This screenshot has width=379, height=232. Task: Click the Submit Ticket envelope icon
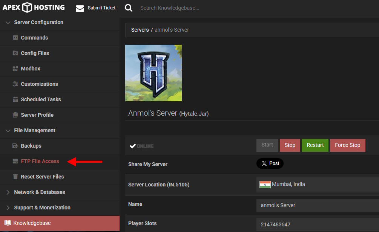pos(80,8)
